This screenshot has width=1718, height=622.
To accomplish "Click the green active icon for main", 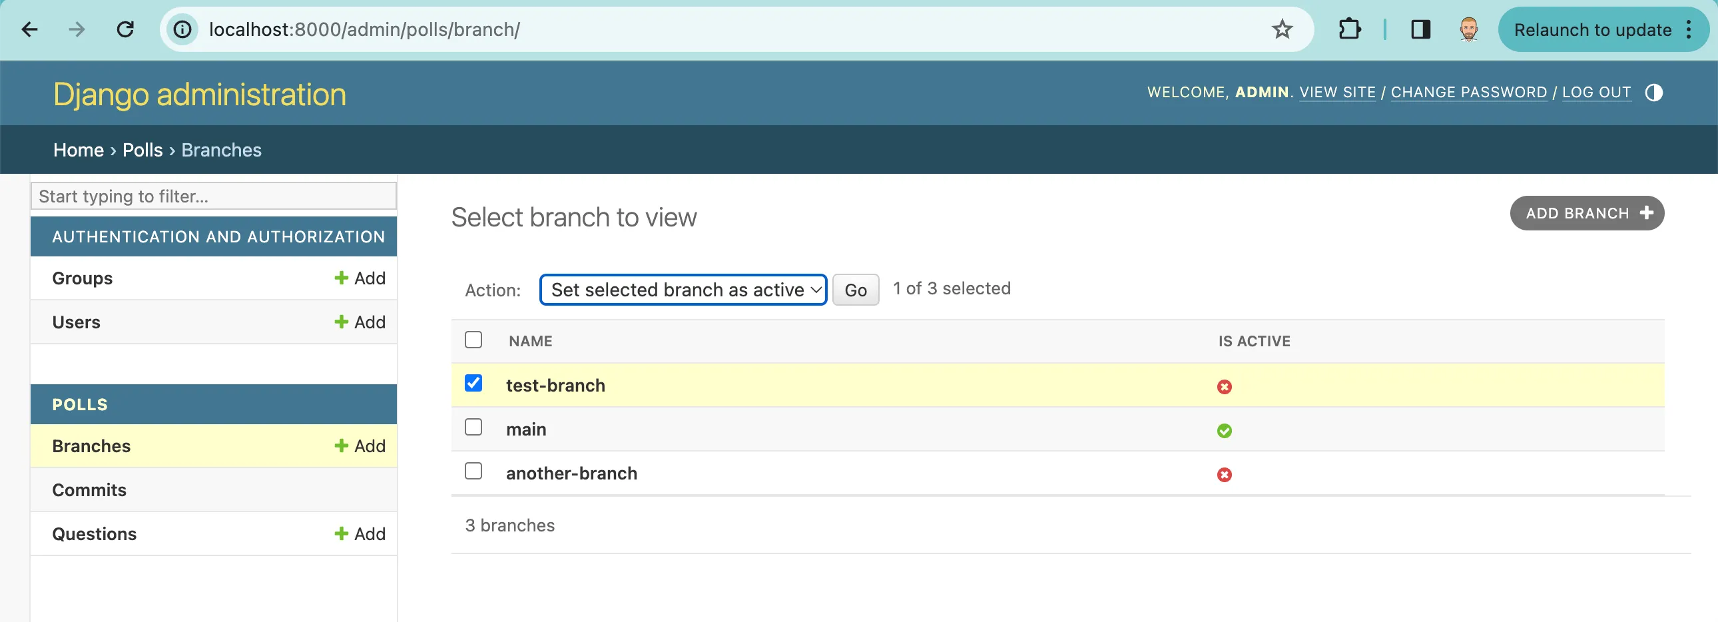I will coord(1225,431).
